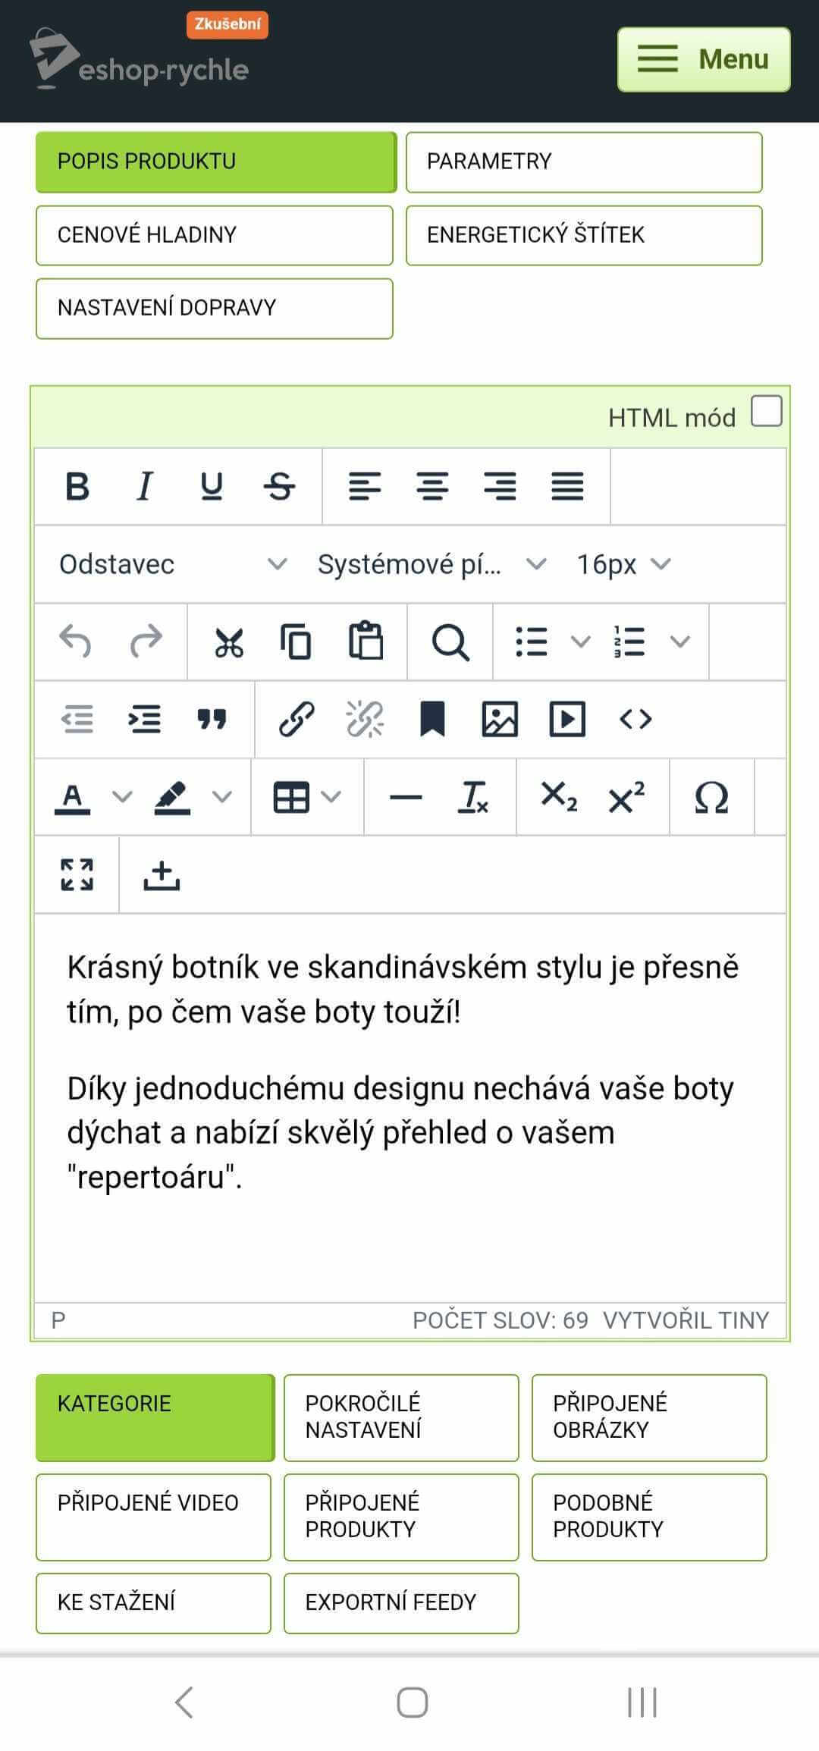Image resolution: width=819 pixels, height=1751 pixels.
Task: Enable HTML mód checkbox
Action: tap(766, 412)
